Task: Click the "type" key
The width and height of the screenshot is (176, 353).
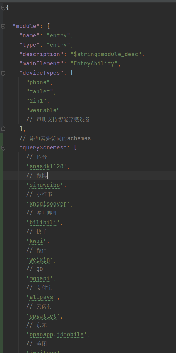Action: [29, 45]
